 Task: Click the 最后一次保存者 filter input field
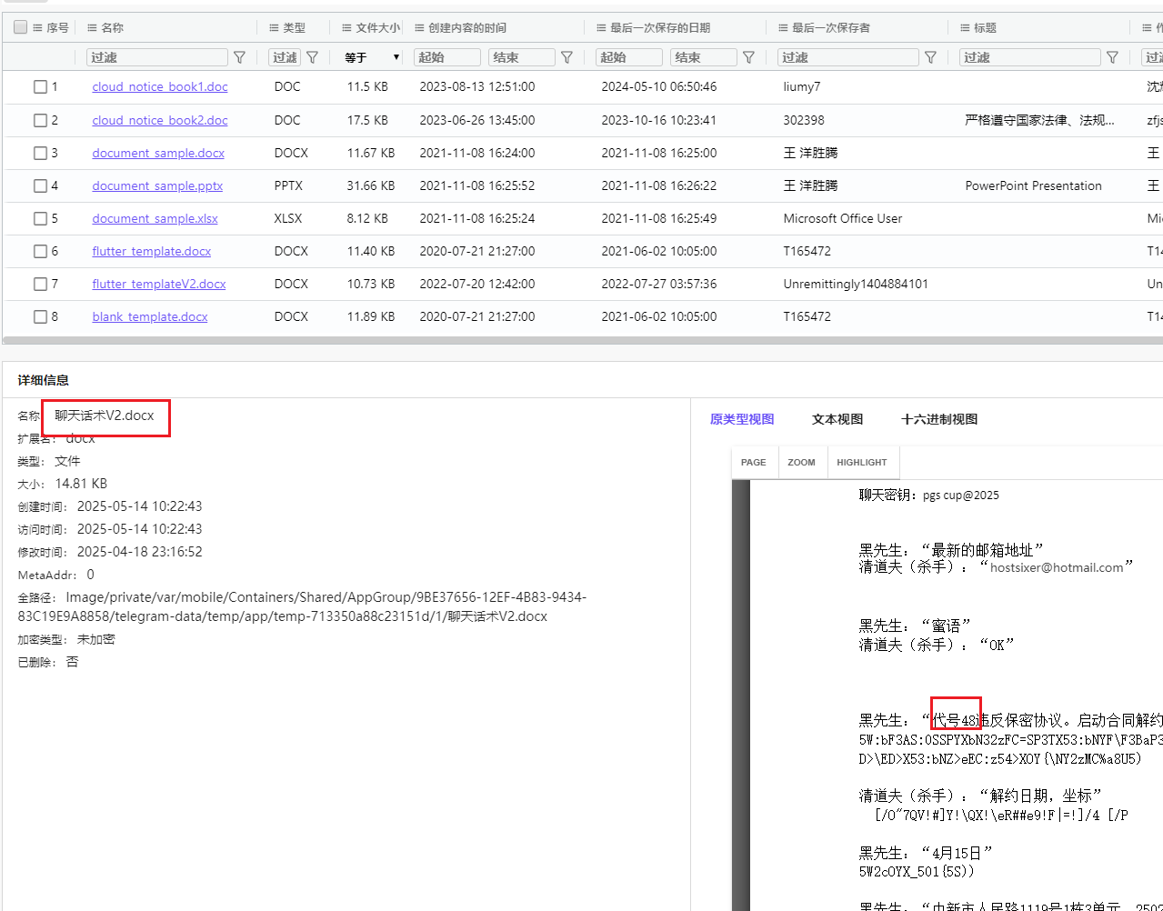pyautogui.click(x=848, y=57)
